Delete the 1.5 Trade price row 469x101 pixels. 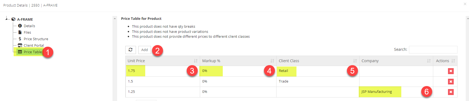coord(451,81)
